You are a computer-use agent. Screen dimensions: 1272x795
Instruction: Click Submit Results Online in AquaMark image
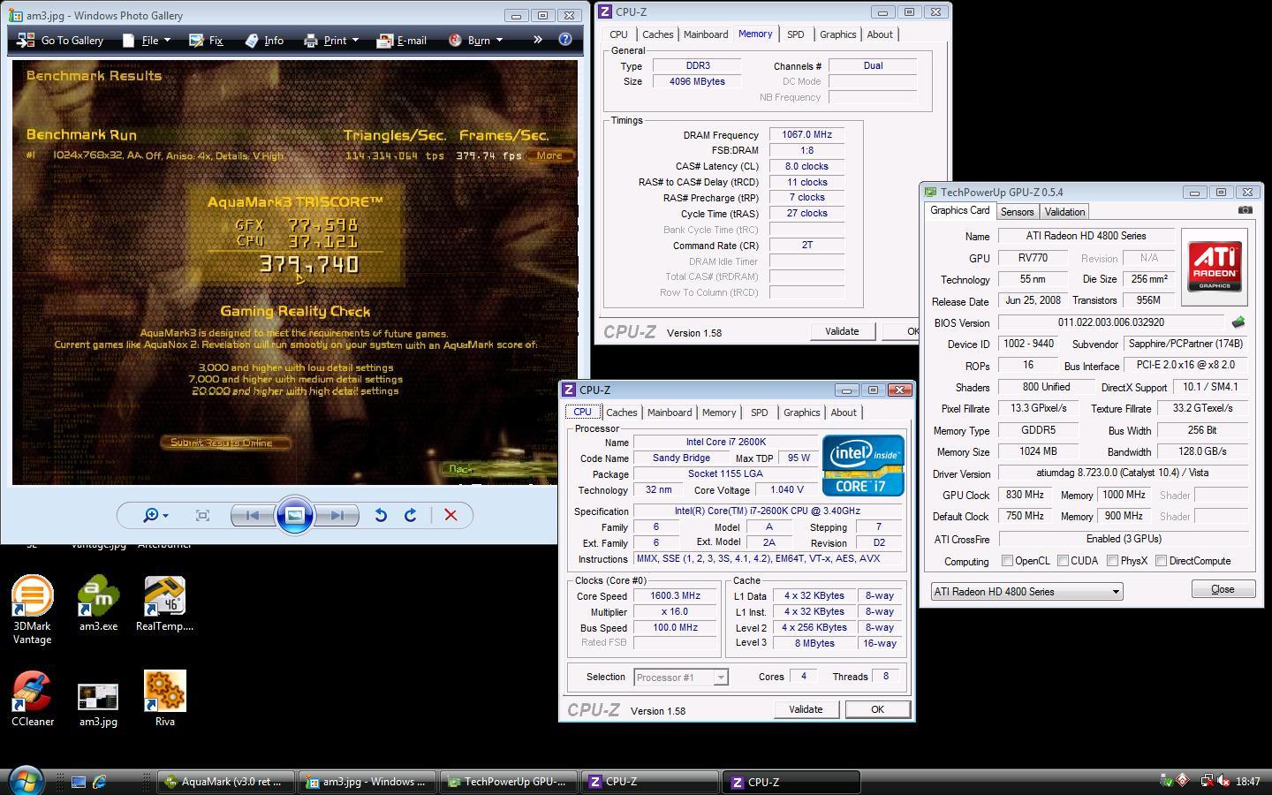(x=225, y=443)
